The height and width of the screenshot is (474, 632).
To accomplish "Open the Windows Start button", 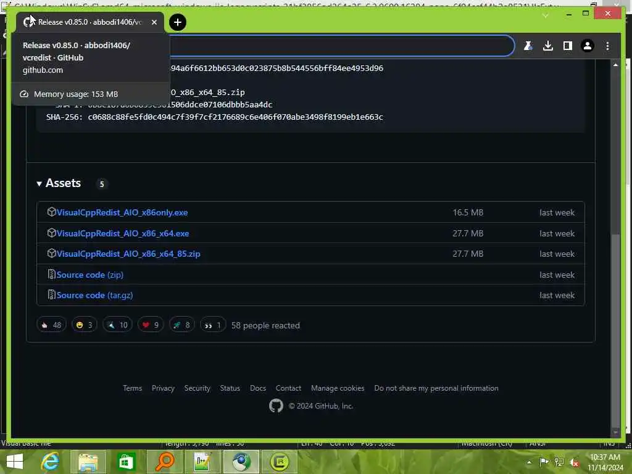I will coord(15,462).
